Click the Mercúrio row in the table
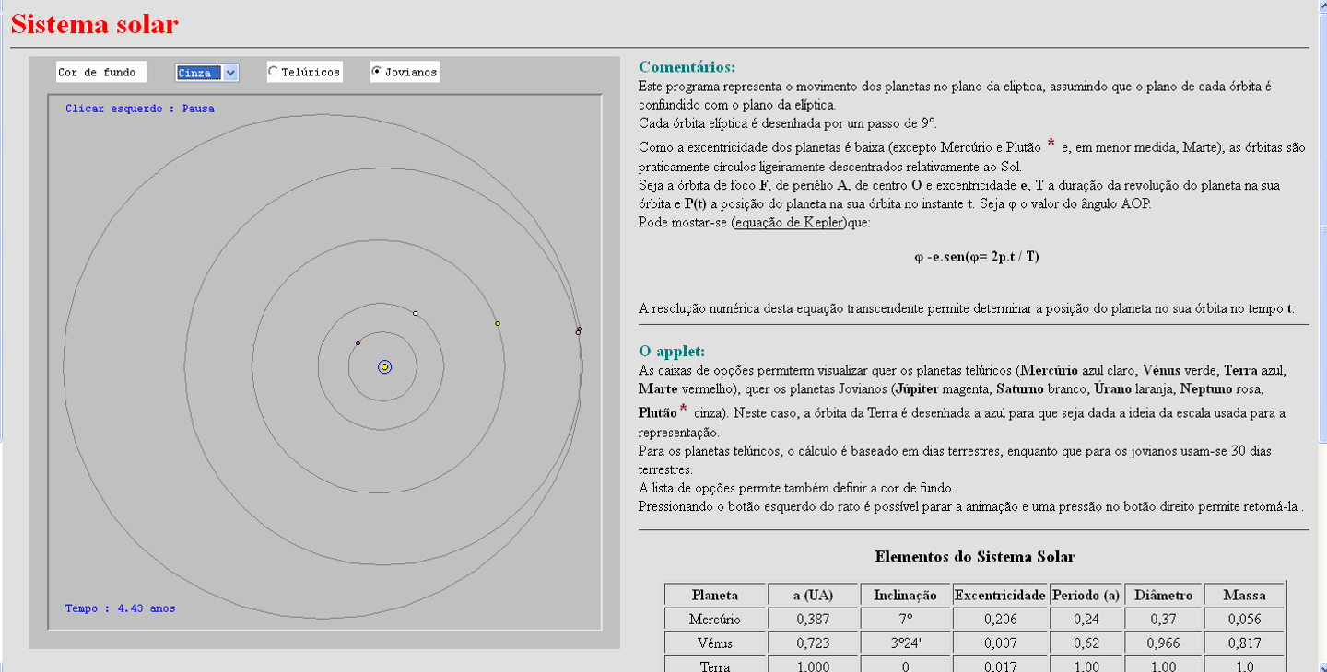The height and width of the screenshot is (672, 1327). [715, 620]
